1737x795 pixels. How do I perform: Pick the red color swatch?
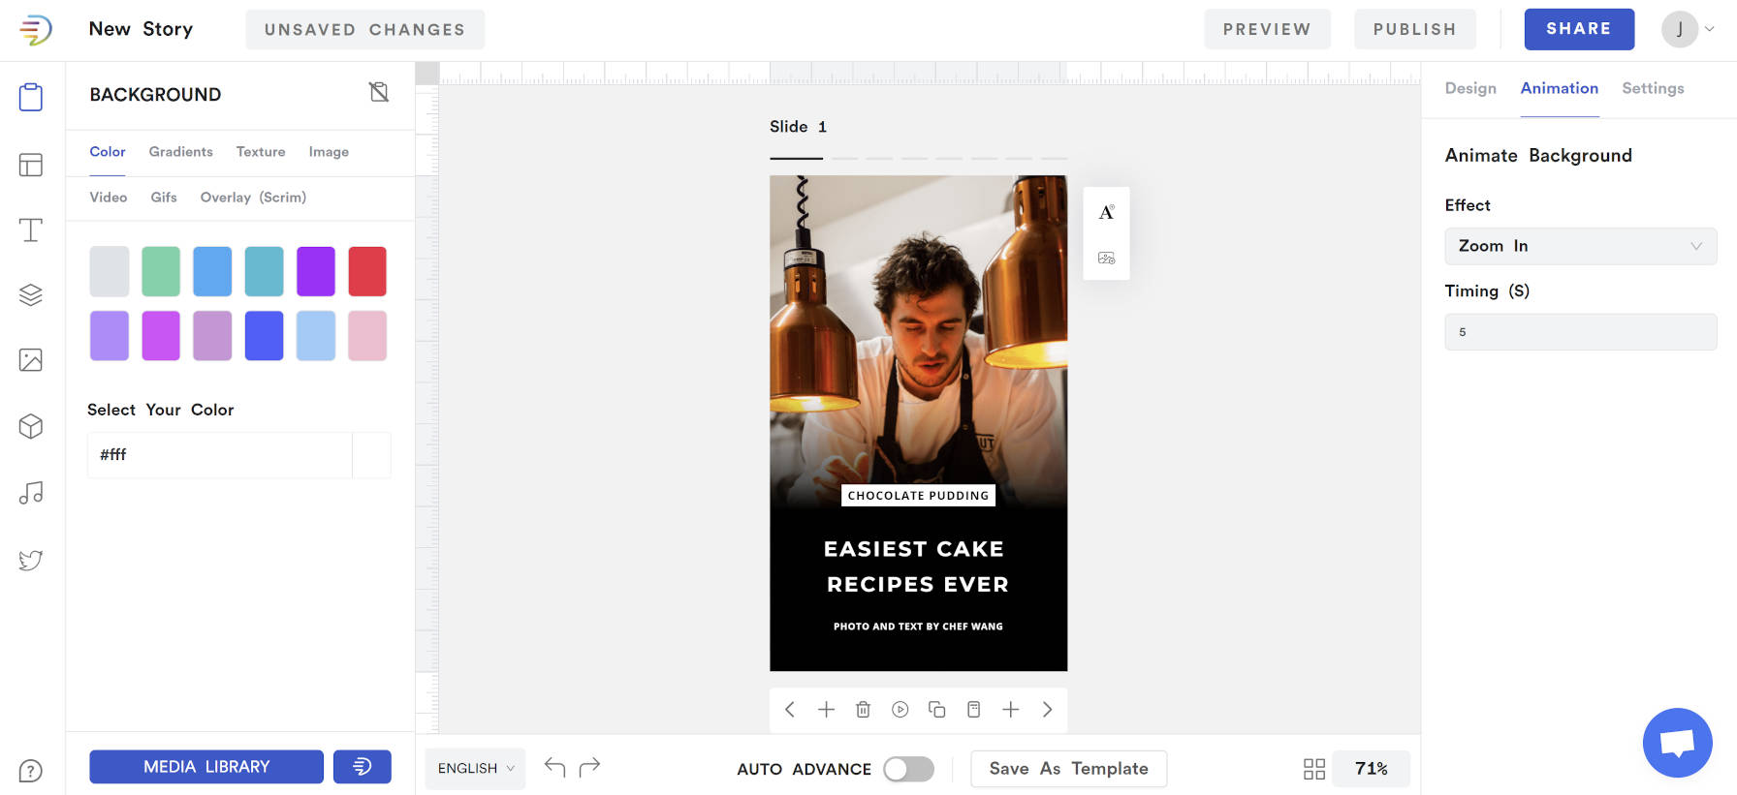[367, 271]
